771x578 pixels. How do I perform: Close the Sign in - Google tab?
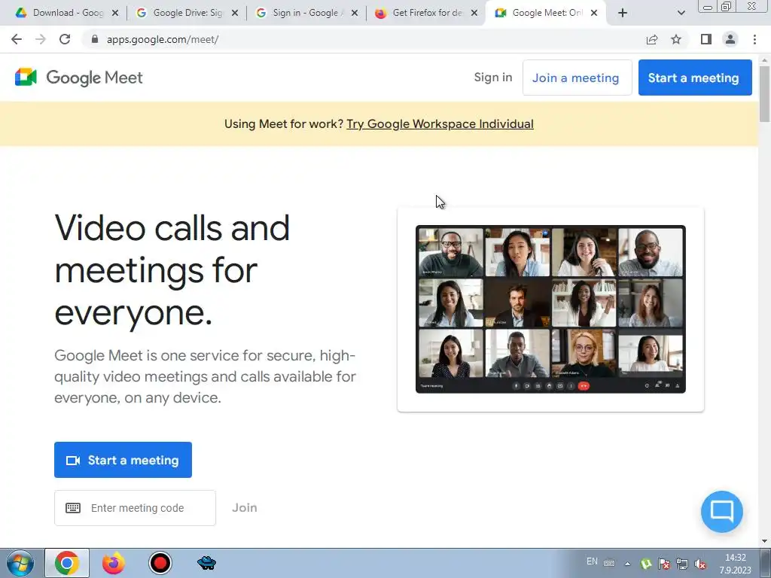tap(355, 13)
